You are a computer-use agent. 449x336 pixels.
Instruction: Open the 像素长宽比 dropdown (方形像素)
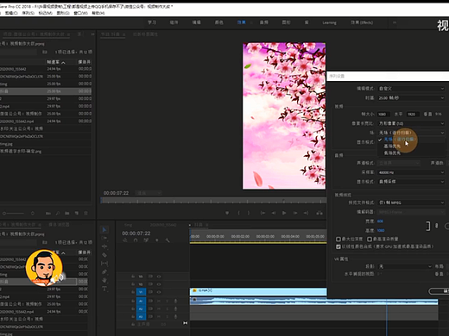411,123
